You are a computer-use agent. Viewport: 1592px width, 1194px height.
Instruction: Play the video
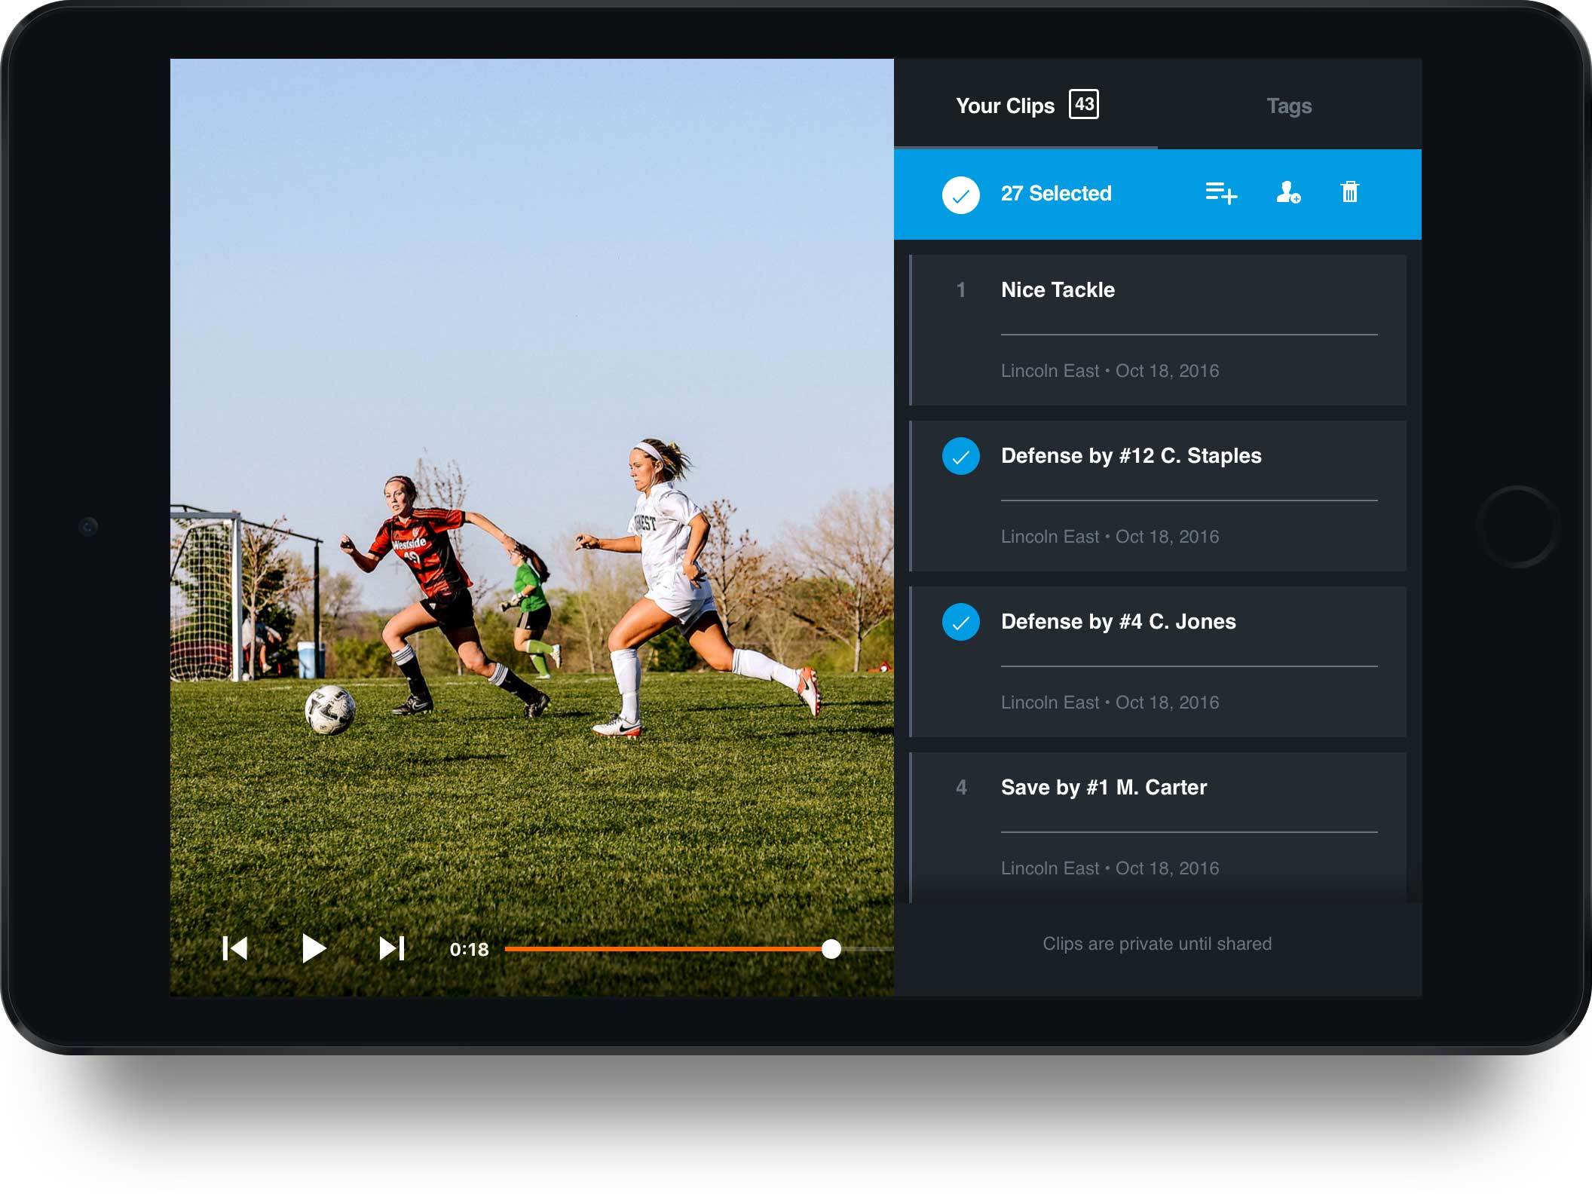[x=315, y=949]
